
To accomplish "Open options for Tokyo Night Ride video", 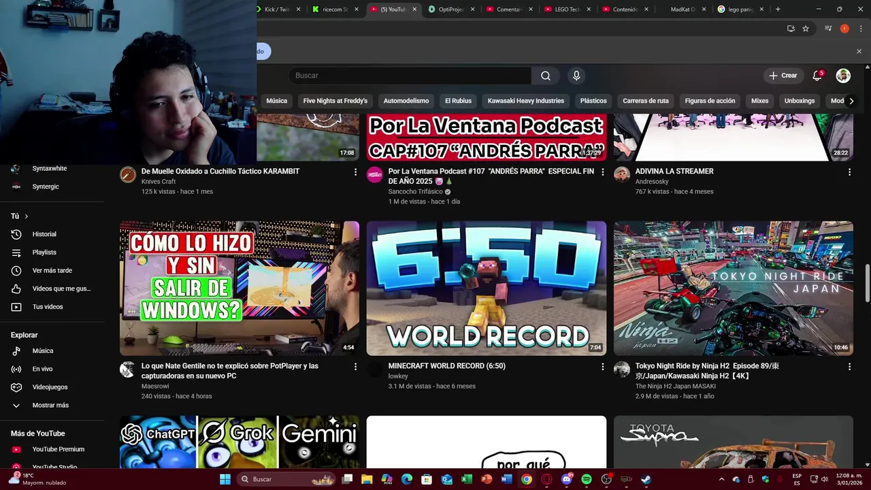I will [849, 367].
